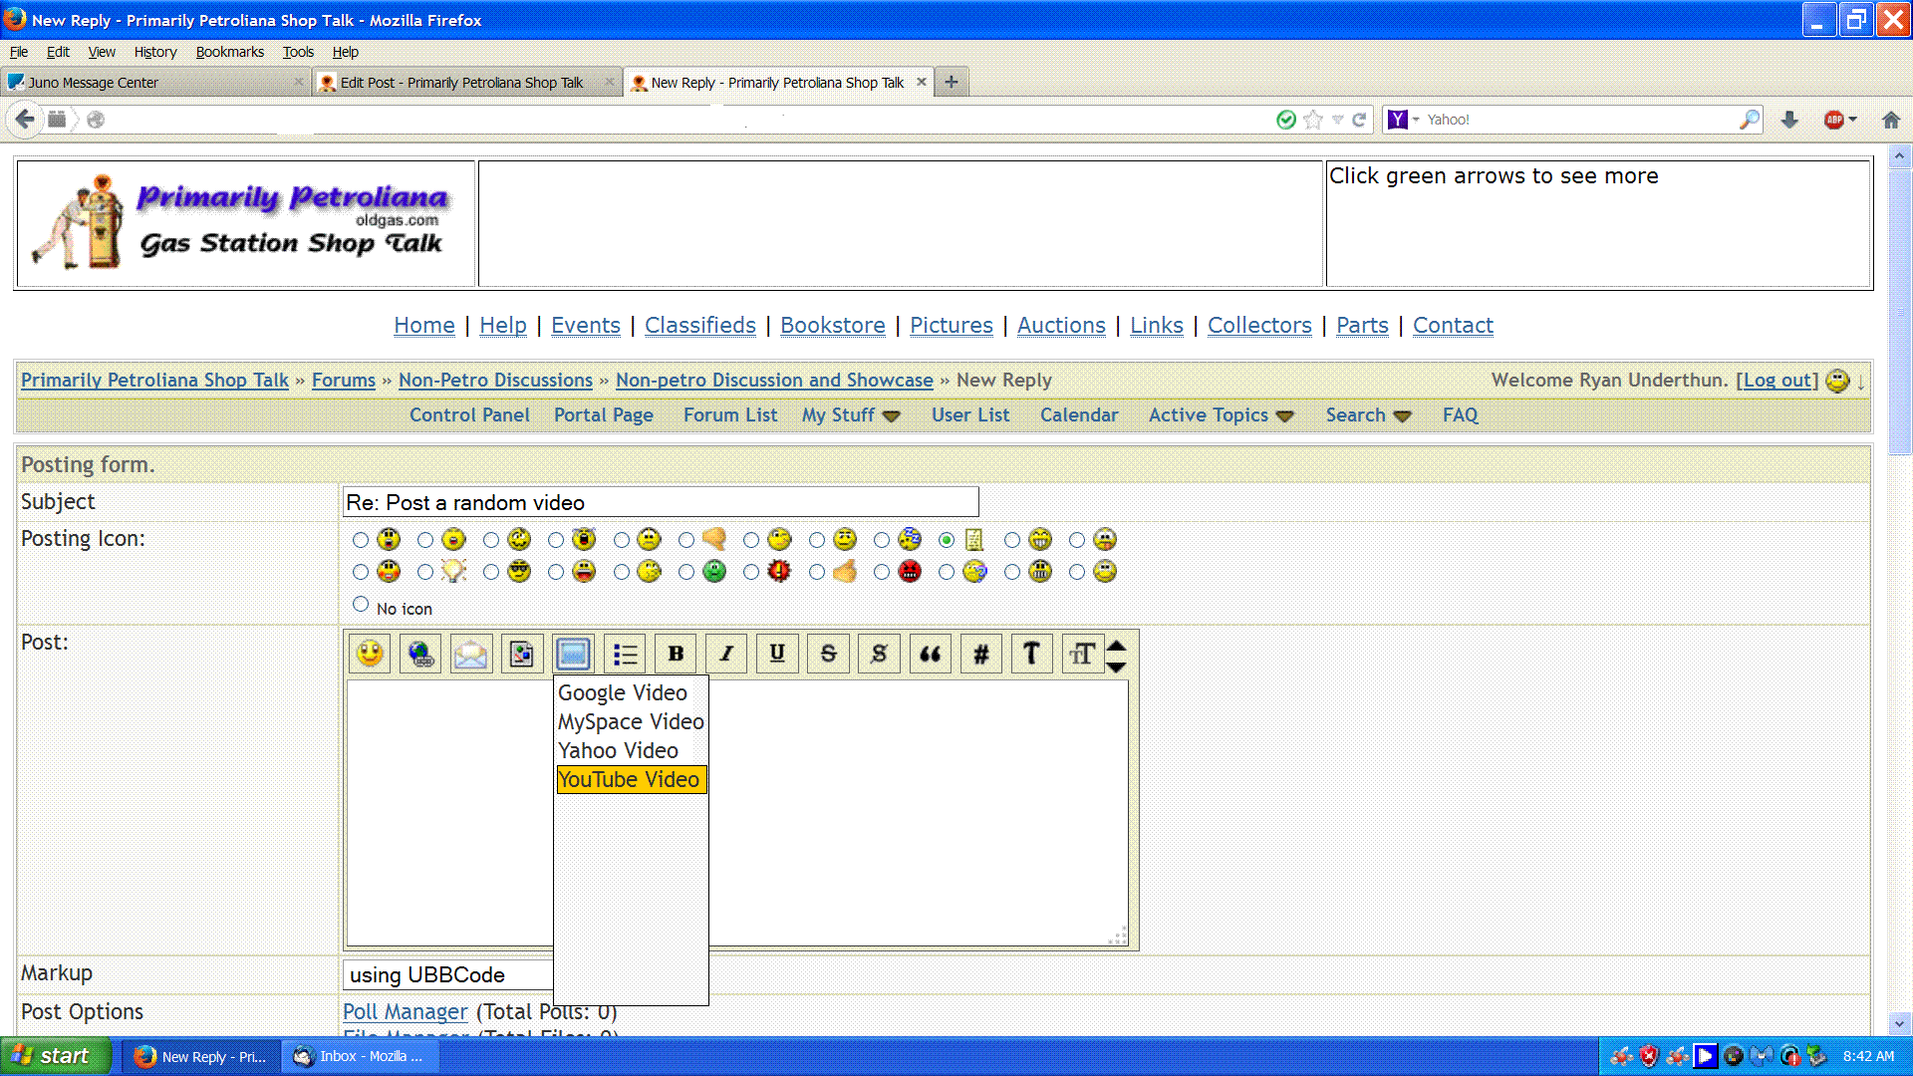Open the Adblock Plus dropdown arrow
Viewport: 1913px width, 1076px height.
(1853, 120)
